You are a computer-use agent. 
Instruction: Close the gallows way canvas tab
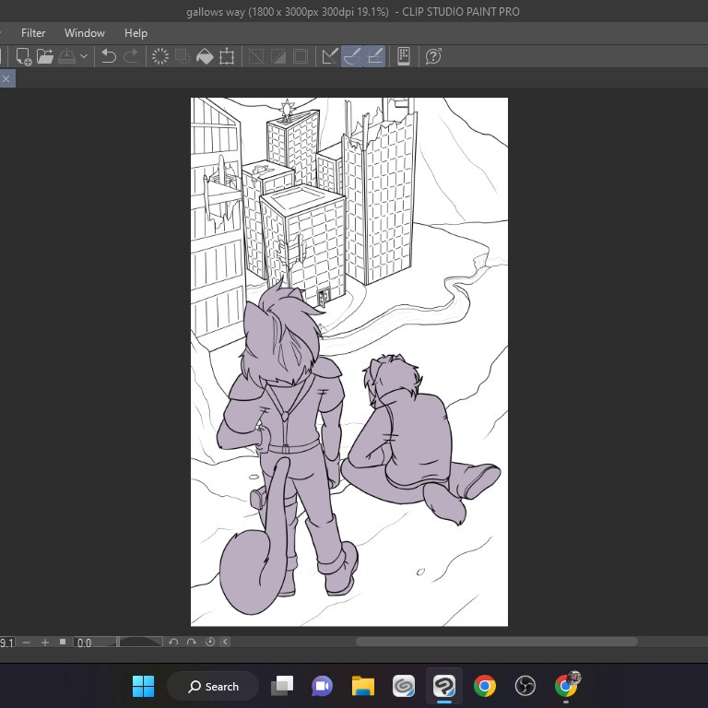(6, 79)
